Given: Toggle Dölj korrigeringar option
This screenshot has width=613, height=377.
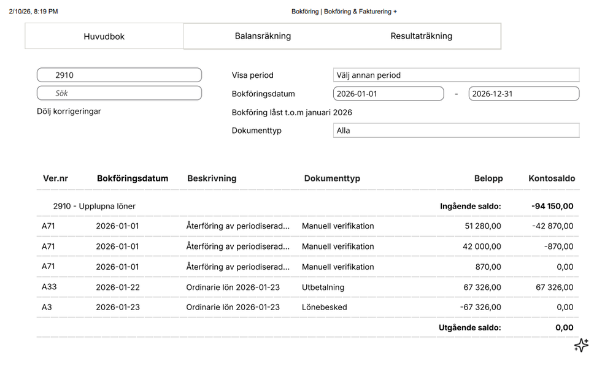Looking at the screenshot, I should pos(69,112).
